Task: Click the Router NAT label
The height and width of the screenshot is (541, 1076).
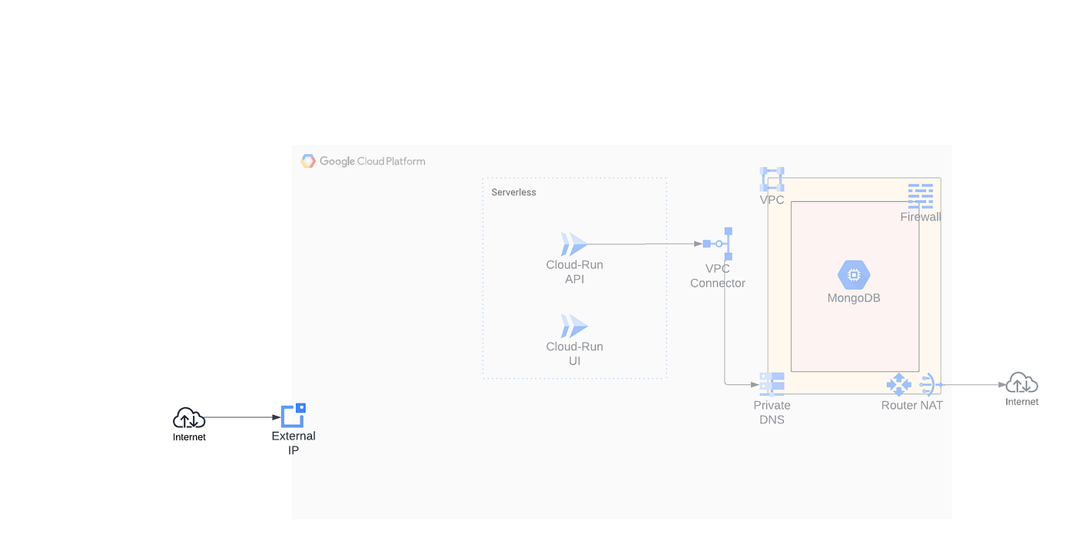Action: pos(912,405)
